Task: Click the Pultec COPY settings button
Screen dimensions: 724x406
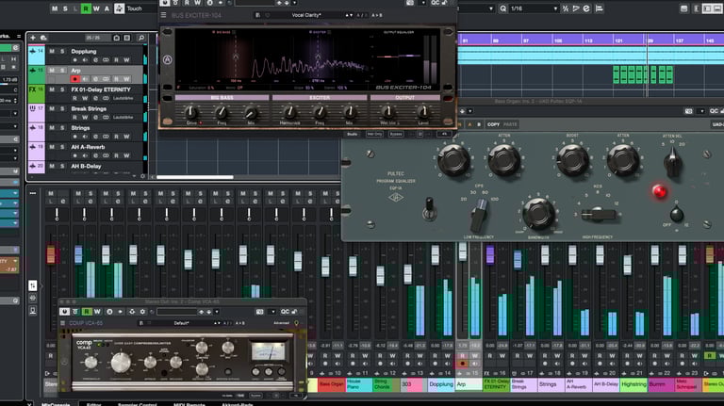Action: pos(493,124)
